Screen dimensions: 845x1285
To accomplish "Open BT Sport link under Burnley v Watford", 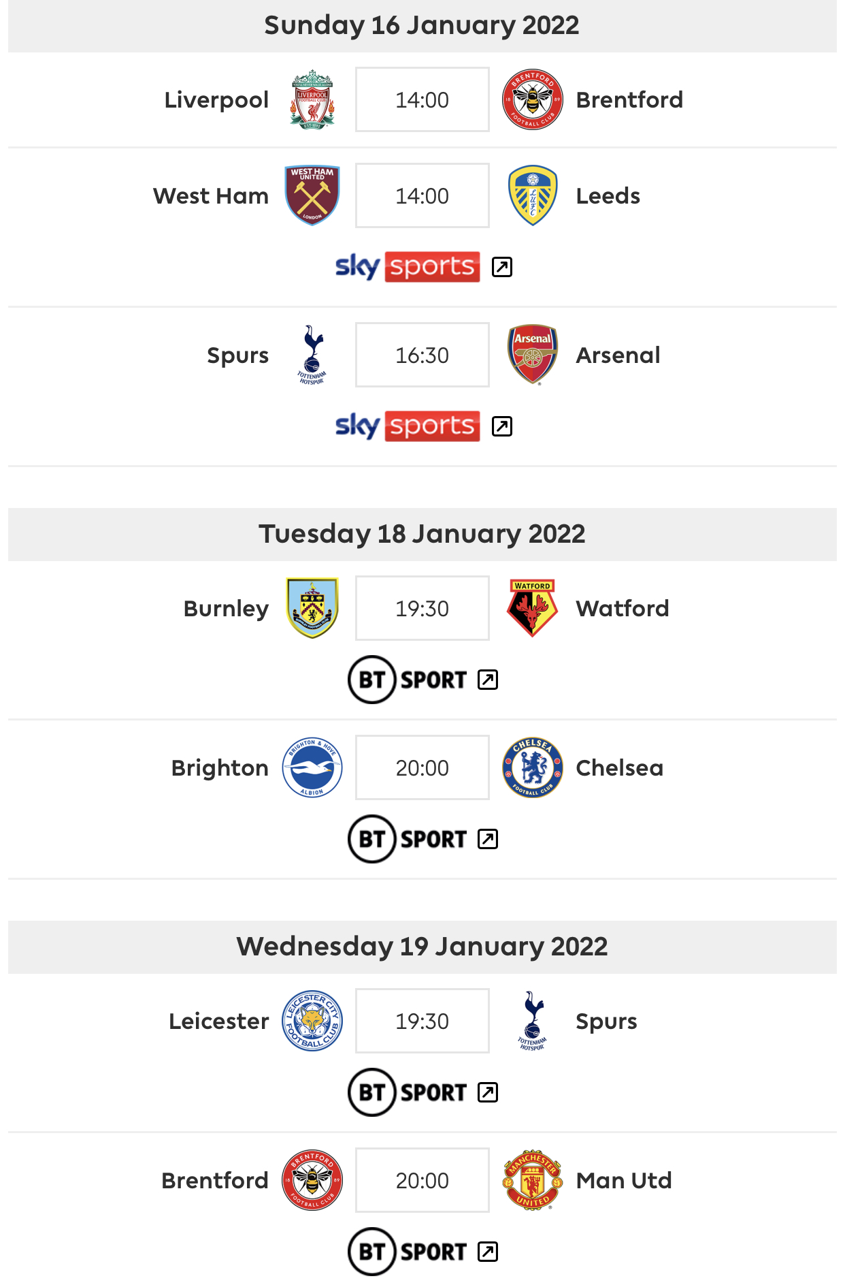I will [408, 680].
